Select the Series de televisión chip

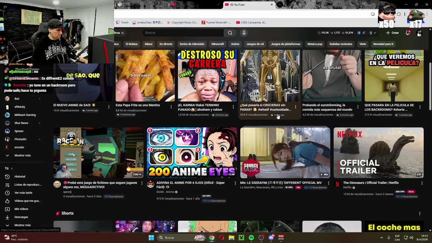coord(192,44)
